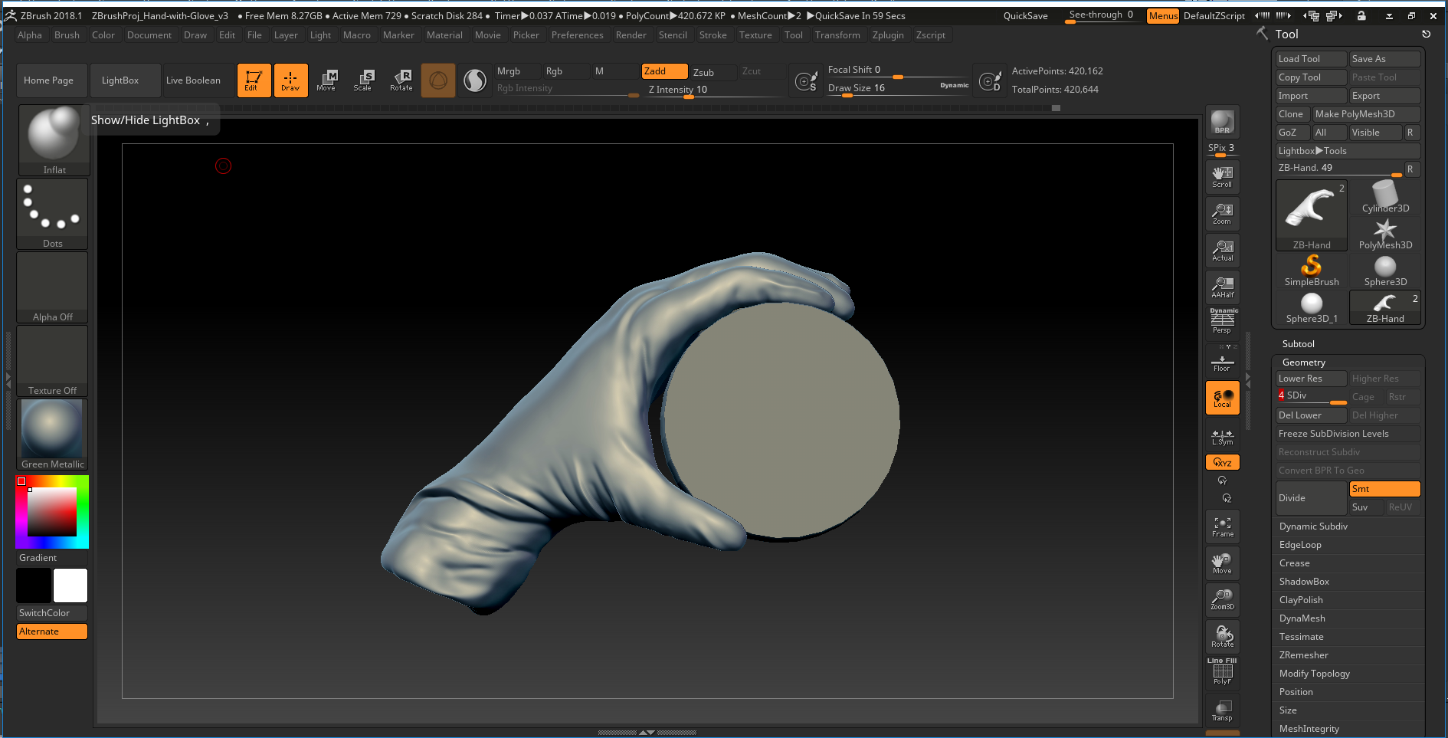Click the AAHalf zoom icon

coord(1222,287)
